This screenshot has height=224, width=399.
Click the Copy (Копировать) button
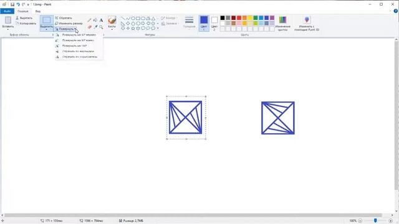point(26,24)
